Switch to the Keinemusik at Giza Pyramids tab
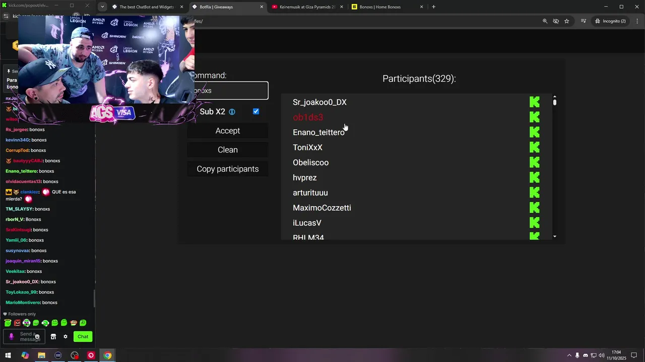This screenshot has height=362, width=645. click(307, 7)
